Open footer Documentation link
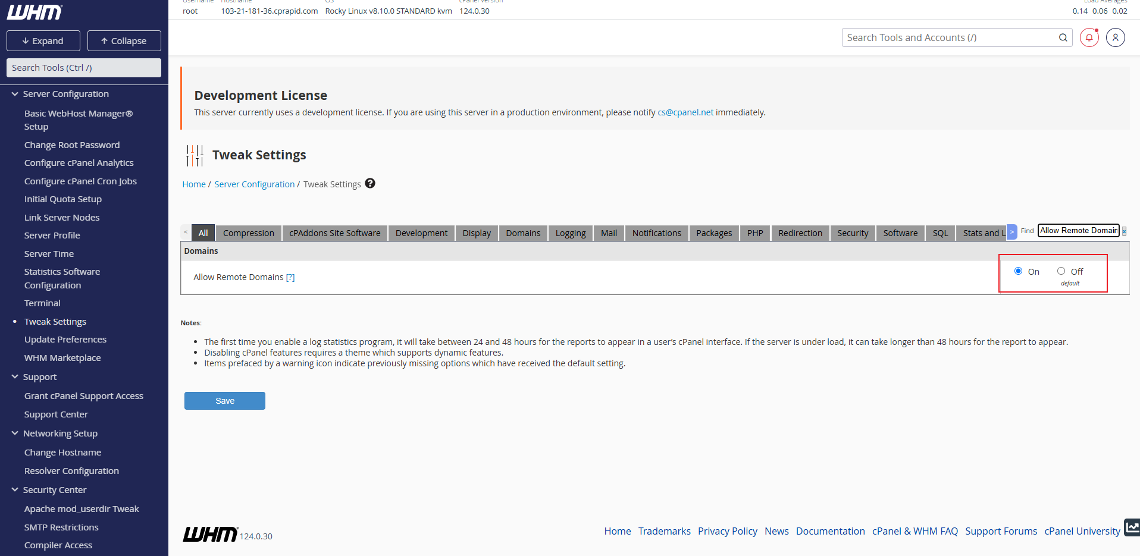This screenshot has width=1140, height=556. click(x=830, y=531)
